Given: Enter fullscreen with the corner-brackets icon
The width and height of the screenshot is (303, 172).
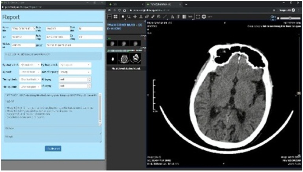Looking at the screenshot, I should pos(198,17).
